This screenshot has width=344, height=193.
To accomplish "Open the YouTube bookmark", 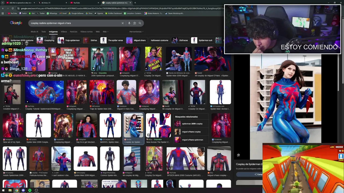I will coord(13,13).
